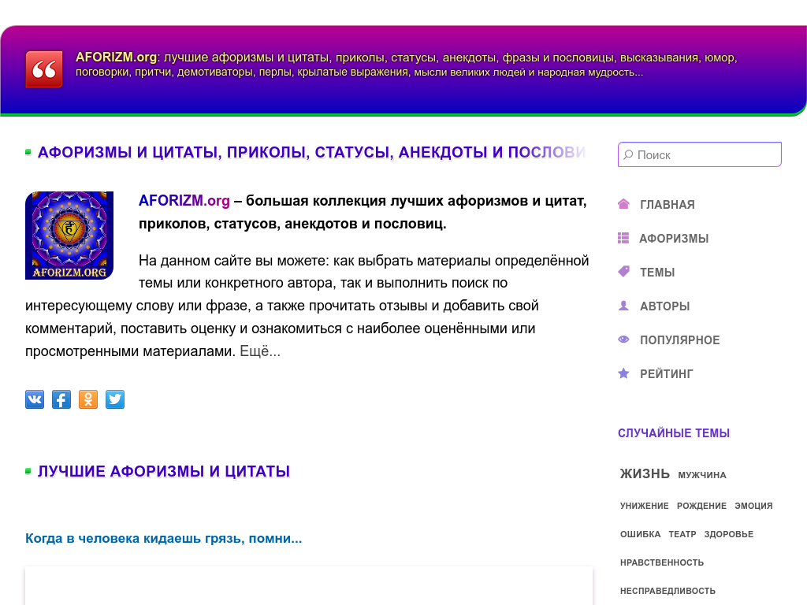Viewport: 807px width, 605px height.
Task: Share via the Facebook icon
Action: (x=61, y=399)
